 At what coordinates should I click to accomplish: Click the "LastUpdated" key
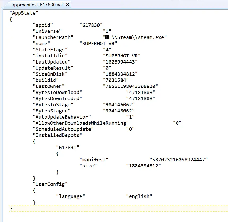tap(51, 62)
